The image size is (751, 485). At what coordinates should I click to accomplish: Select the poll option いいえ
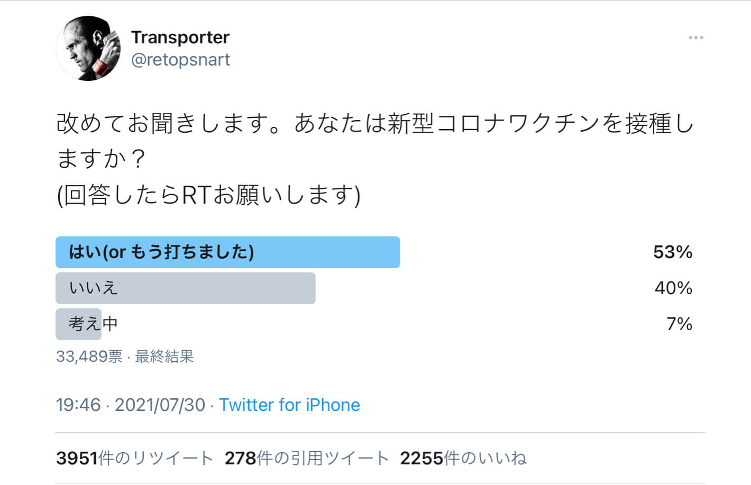point(185,288)
